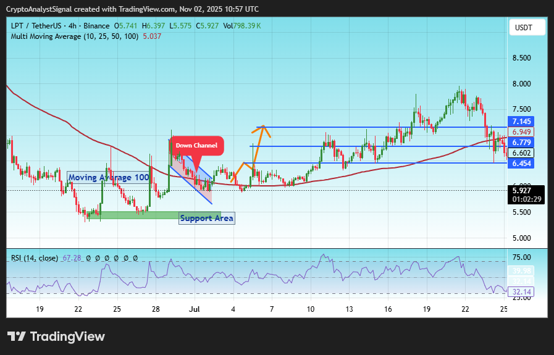Click the CryptoAnalystSignal header caption

point(132,9)
